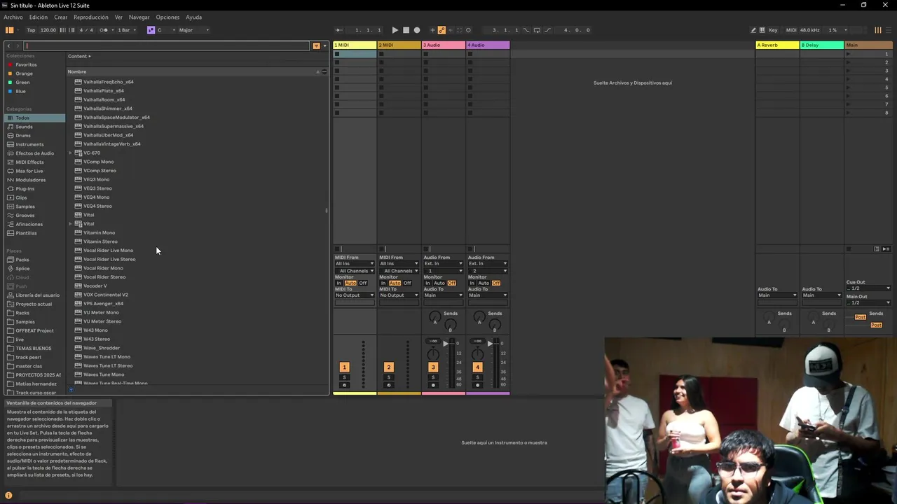Click the Record button in transport

click(417, 30)
